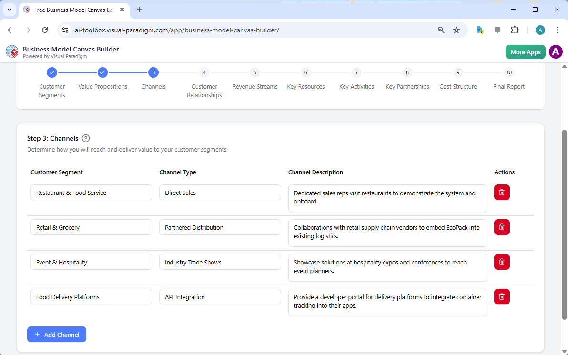Image resolution: width=568 pixels, height=355 pixels.
Task: Delete the Restaurant & Food Service channel row
Action: point(501,192)
